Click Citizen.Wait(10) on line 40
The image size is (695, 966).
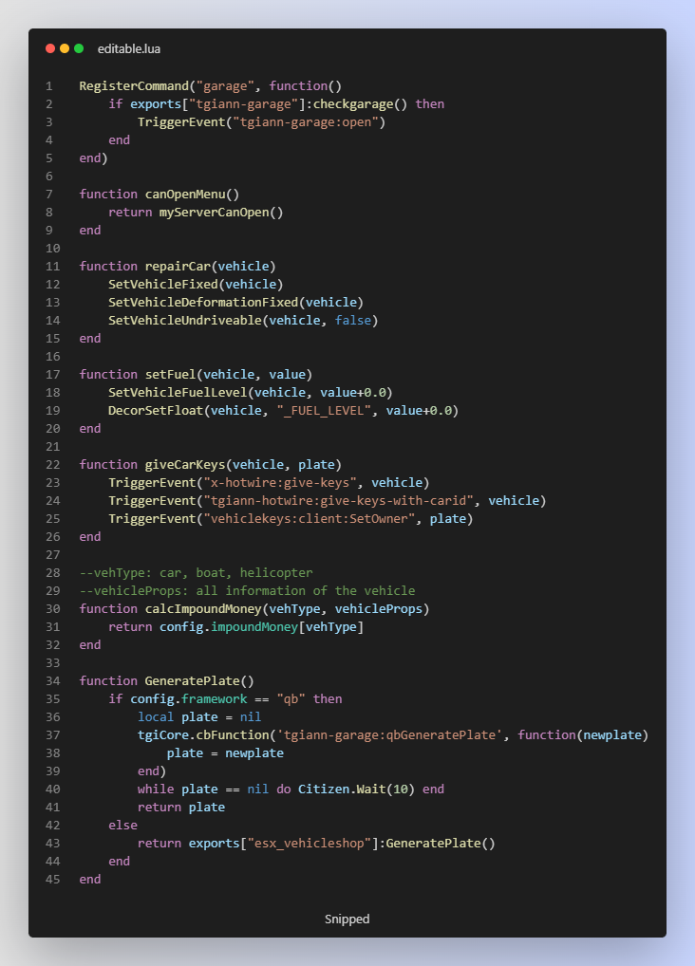(x=357, y=790)
